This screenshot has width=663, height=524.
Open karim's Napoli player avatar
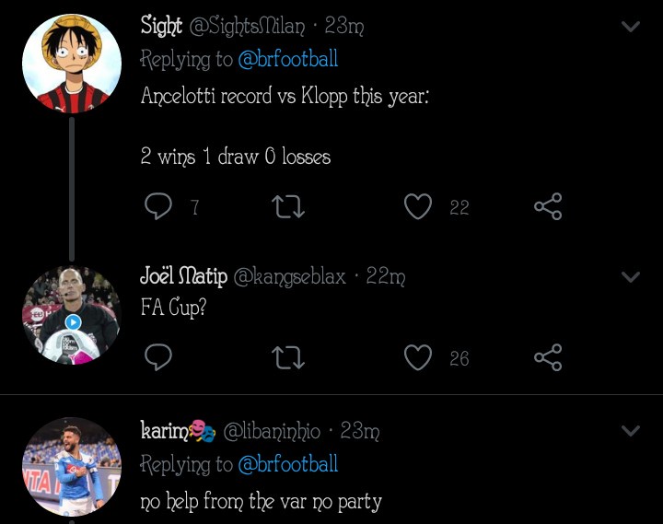(x=72, y=467)
